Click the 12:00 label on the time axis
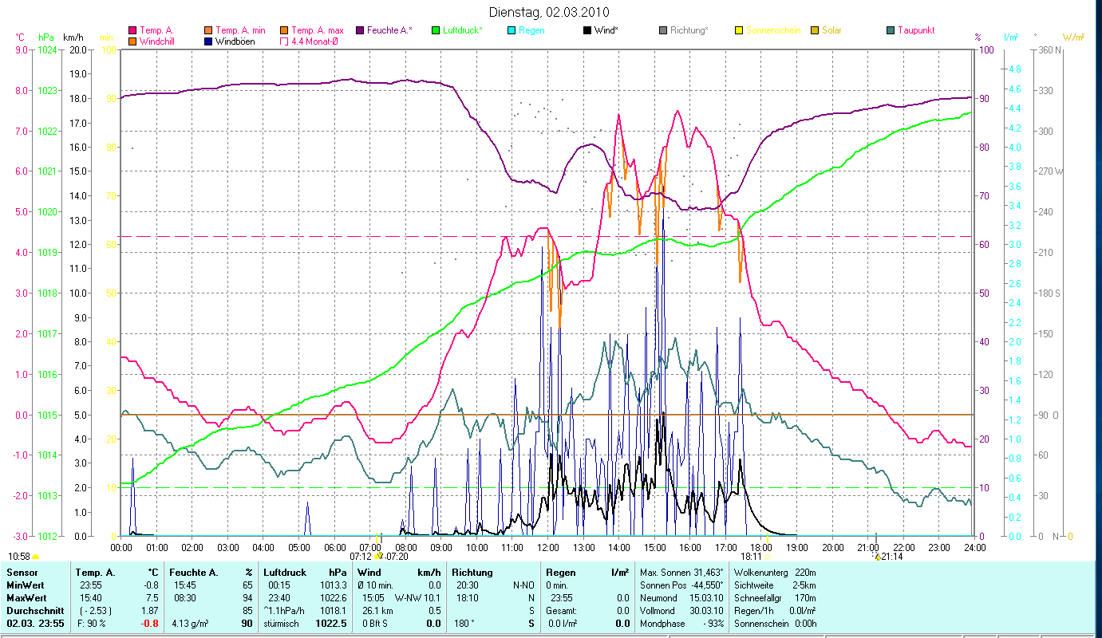1102x638 pixels. [x=548, y=548]
